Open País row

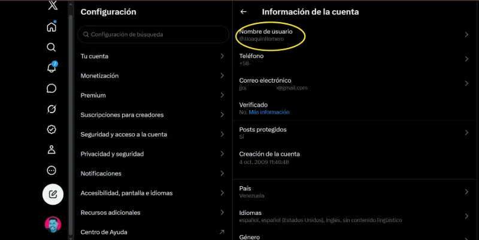click(x=354, y=192)
